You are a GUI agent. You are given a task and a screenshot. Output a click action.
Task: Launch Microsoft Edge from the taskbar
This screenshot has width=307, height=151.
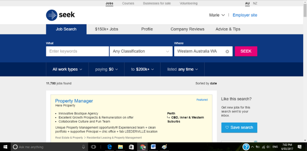tap(109, 147)
